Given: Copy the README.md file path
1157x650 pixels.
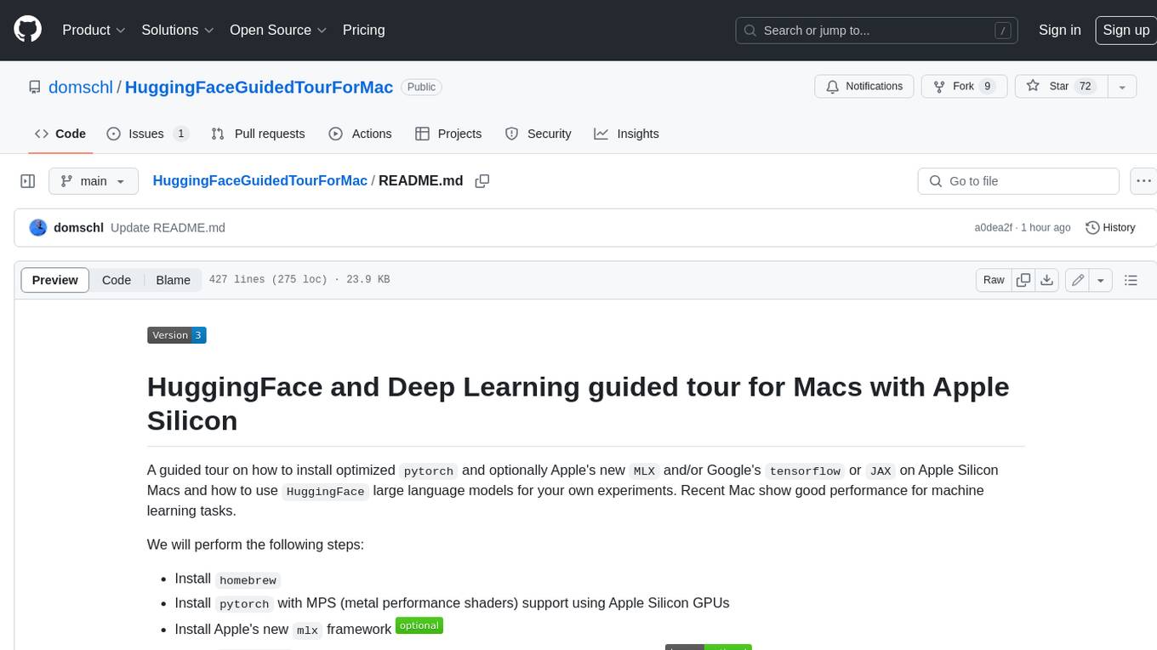Looking at the screenshot, I should point(482,181).
